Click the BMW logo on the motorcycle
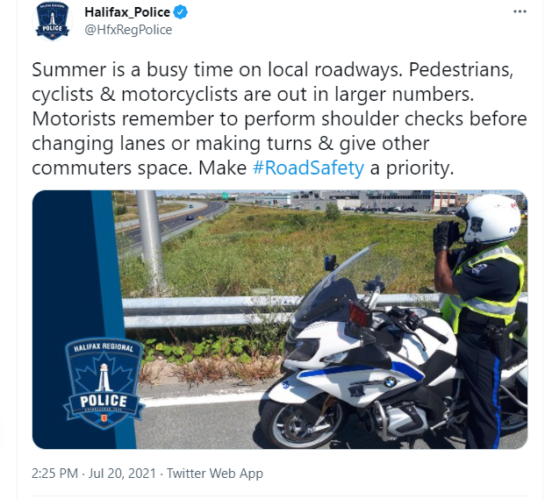545x499 pixels. pos(390,382)
